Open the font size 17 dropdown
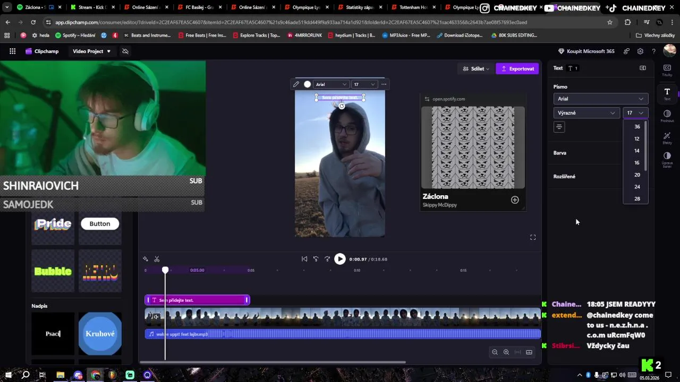The height and width of the screenshot is (382, 680). [635, 112]
